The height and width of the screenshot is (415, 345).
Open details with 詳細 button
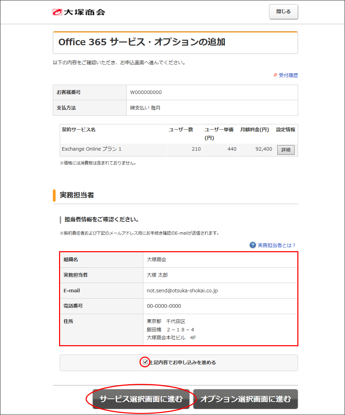pyautogui.click(x=286, y=150)
